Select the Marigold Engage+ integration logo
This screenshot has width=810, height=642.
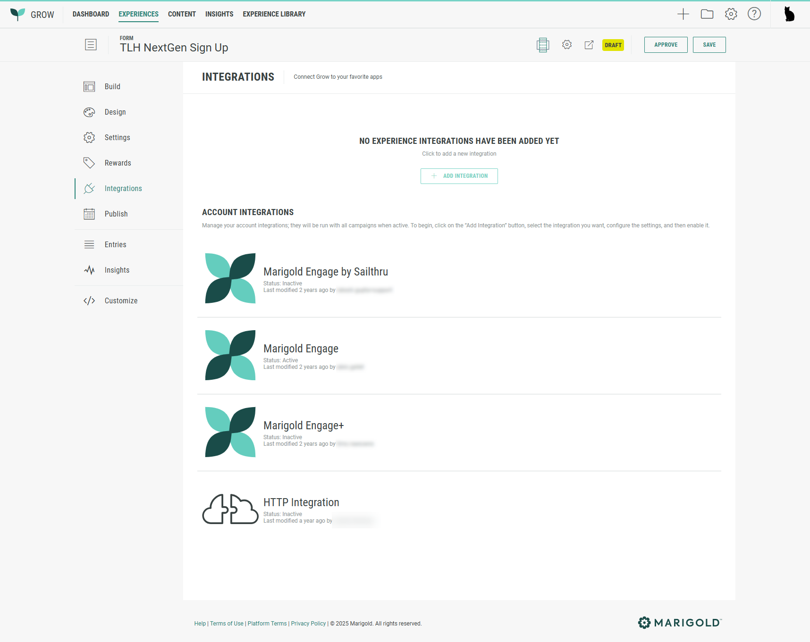point(230,432)
